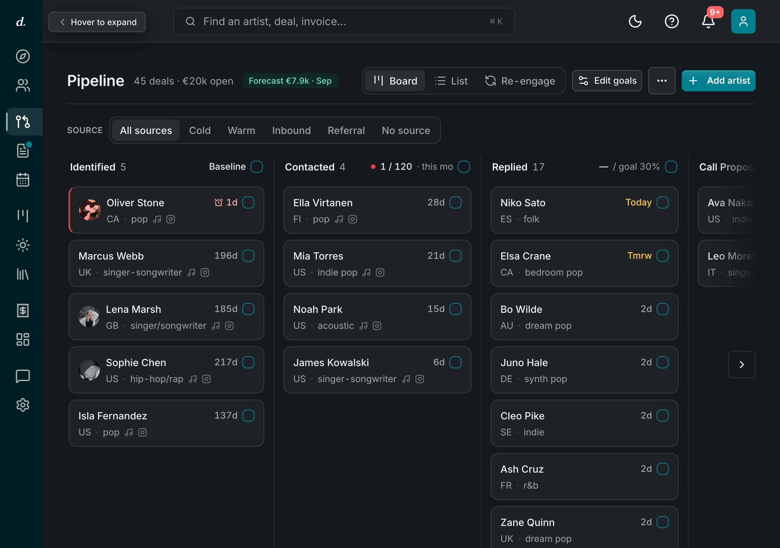Image resolution: width=780 pixels, height=548 pixels.
Task: Click the d. logo in sidebar
Action: (21, 22)
